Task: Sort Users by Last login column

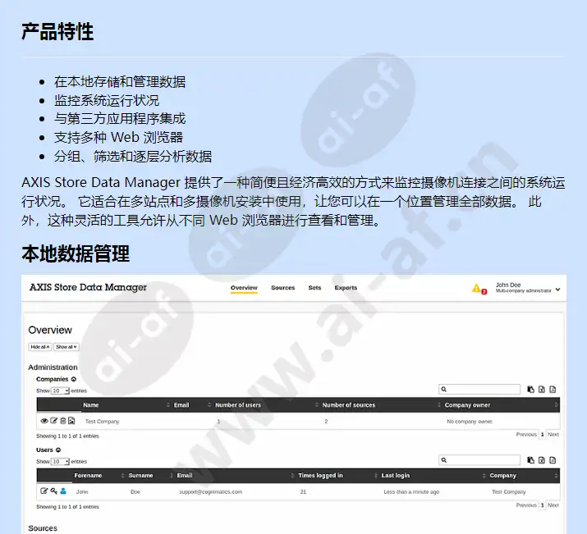Action: pyautogui.click(x=396, y=475)
